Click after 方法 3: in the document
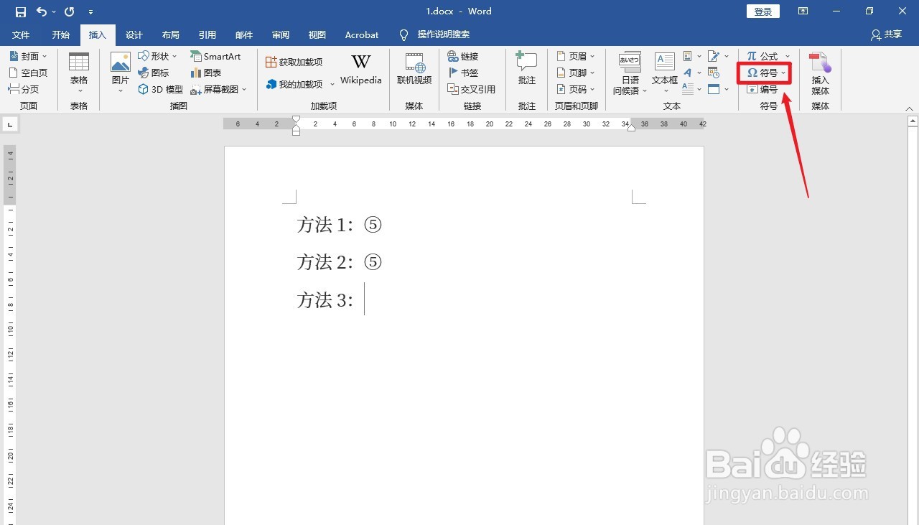Screen dimensions: 919x525 pyautogui.click(x=364, y=299)
